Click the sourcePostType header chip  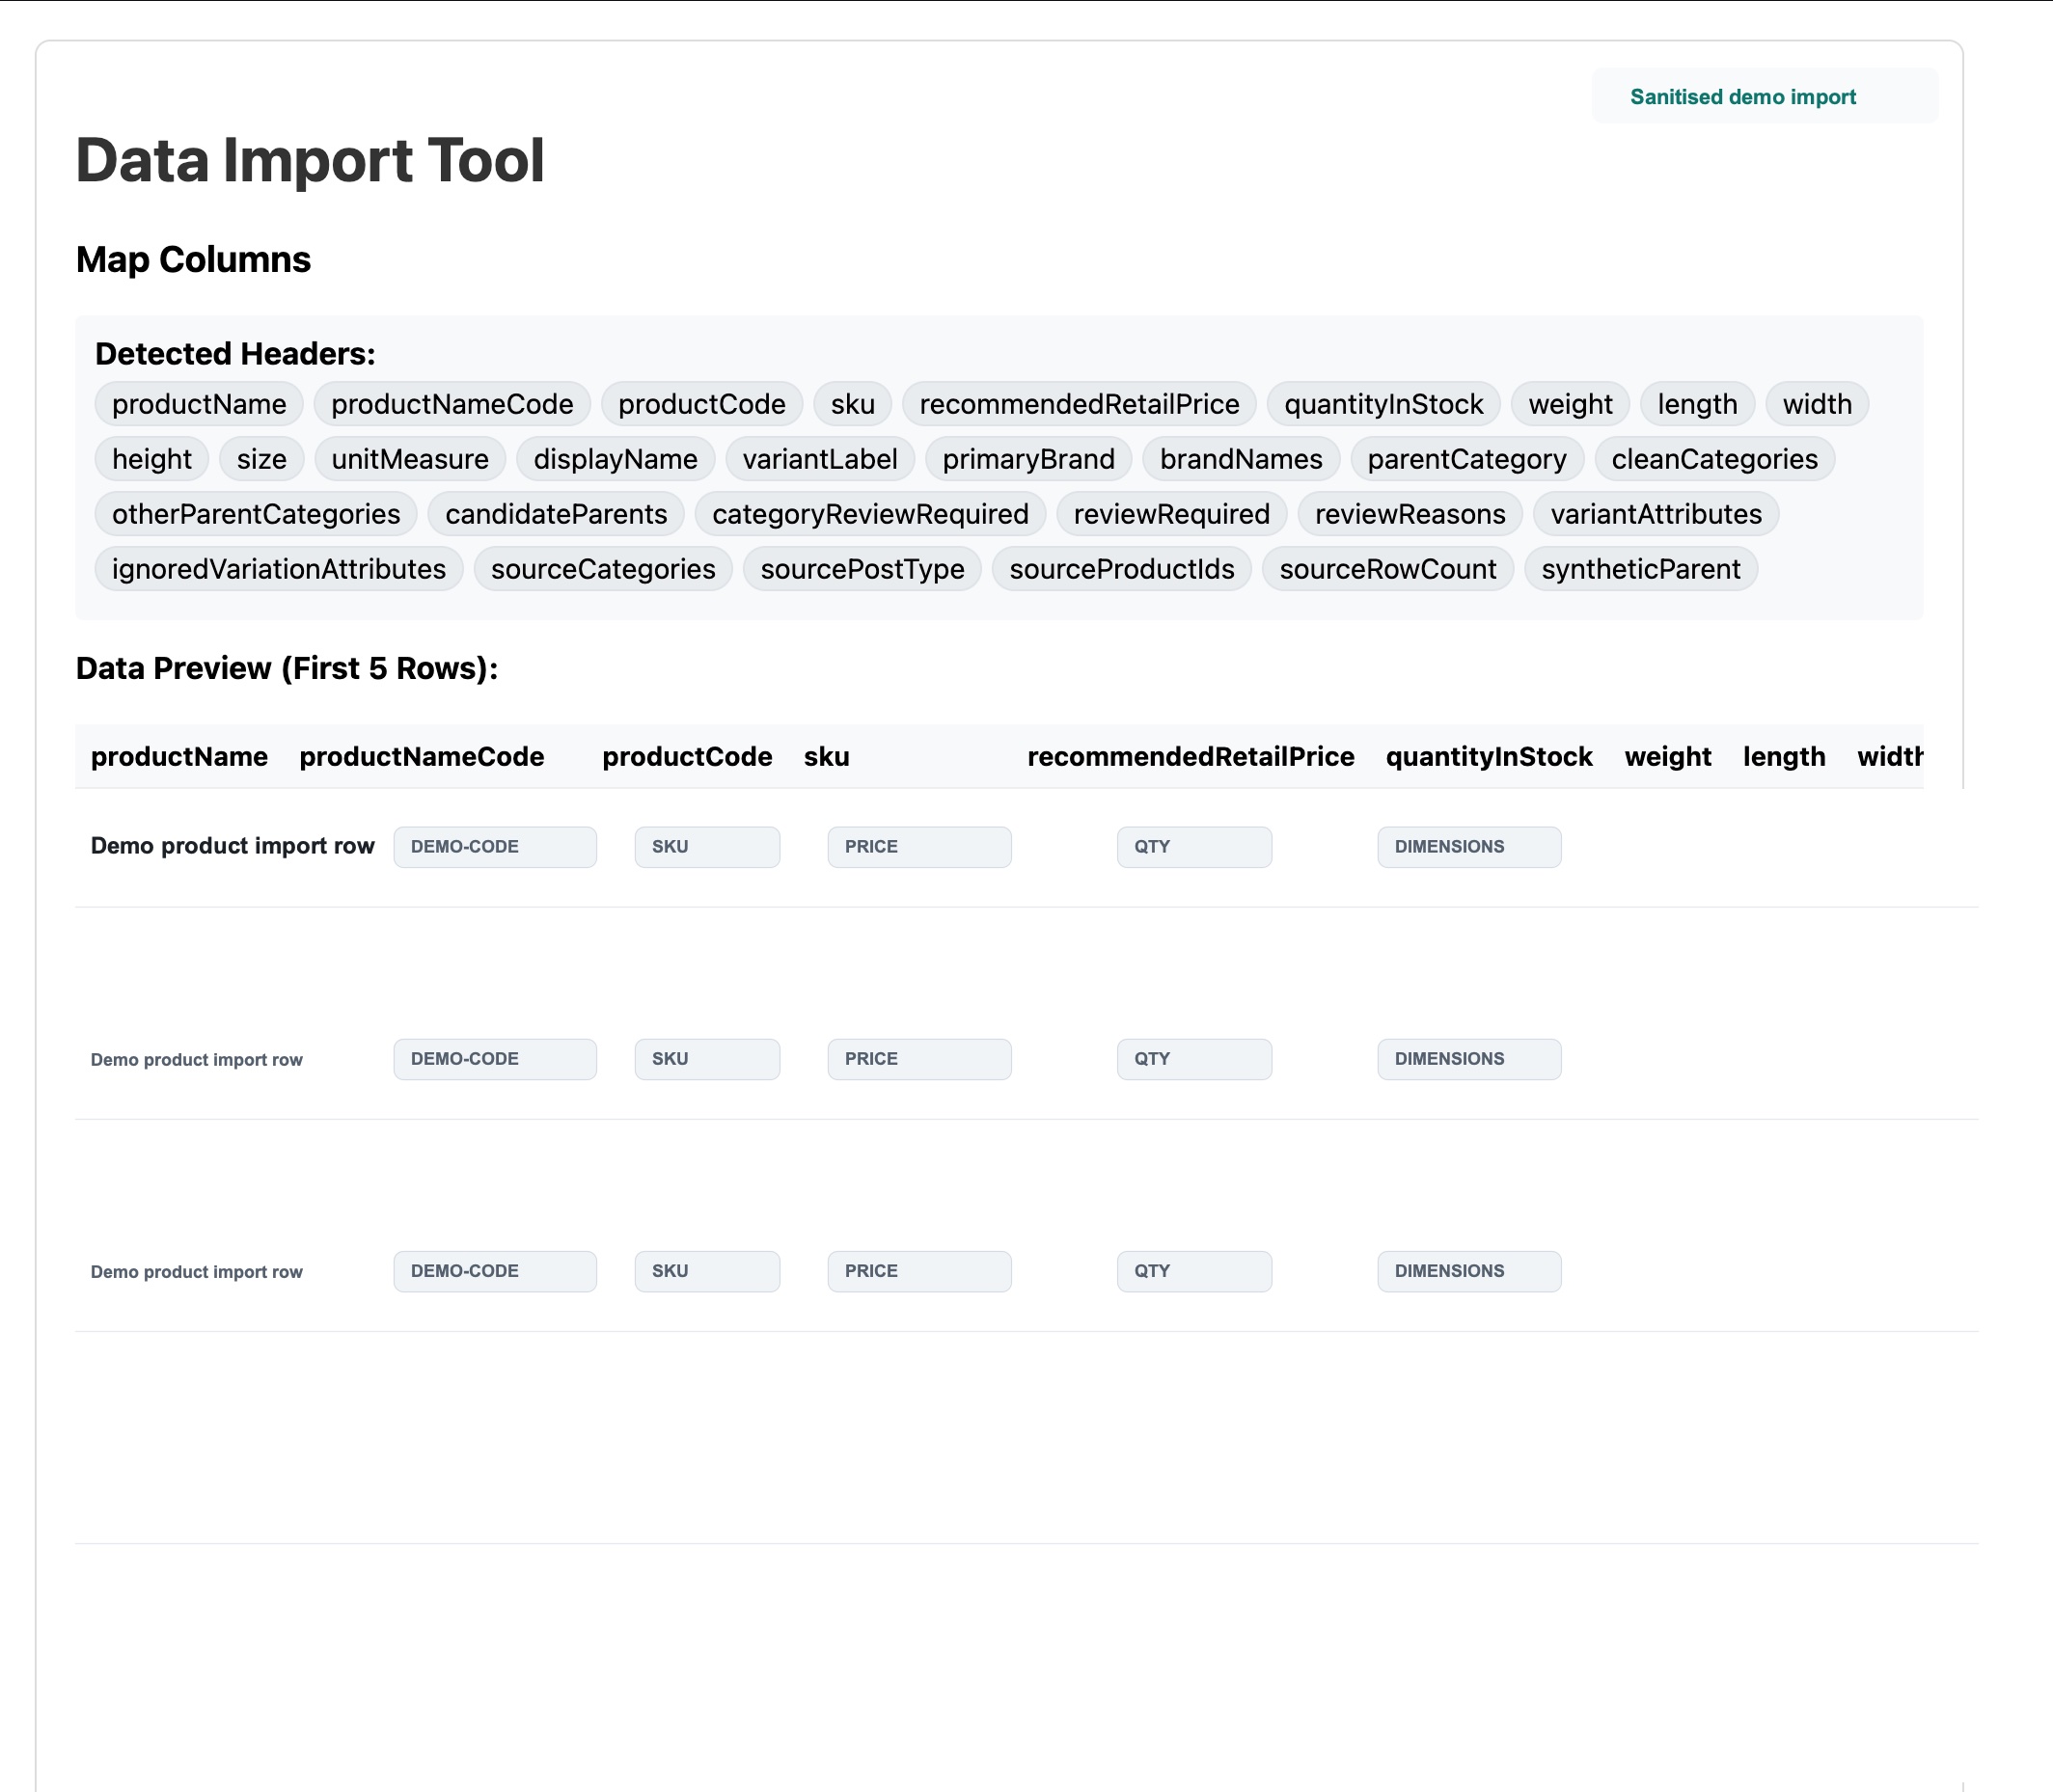click(862, 569)
